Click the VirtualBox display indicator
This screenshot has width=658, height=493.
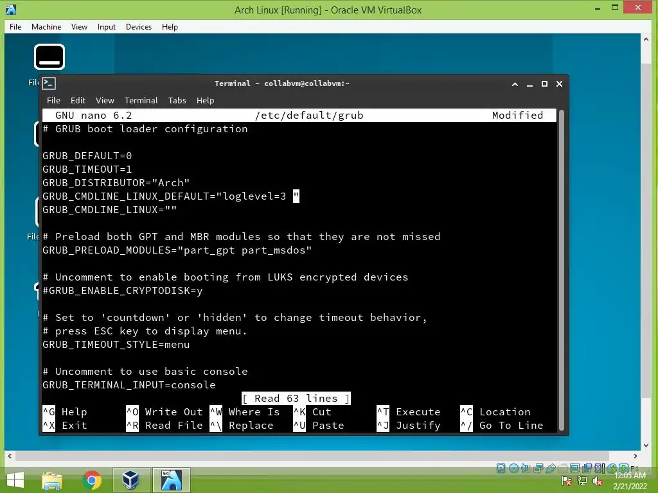click(575, 468)
